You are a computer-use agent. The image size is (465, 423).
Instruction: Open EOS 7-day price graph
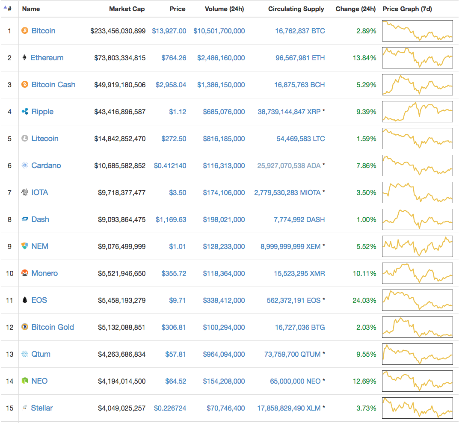[418, 300]
